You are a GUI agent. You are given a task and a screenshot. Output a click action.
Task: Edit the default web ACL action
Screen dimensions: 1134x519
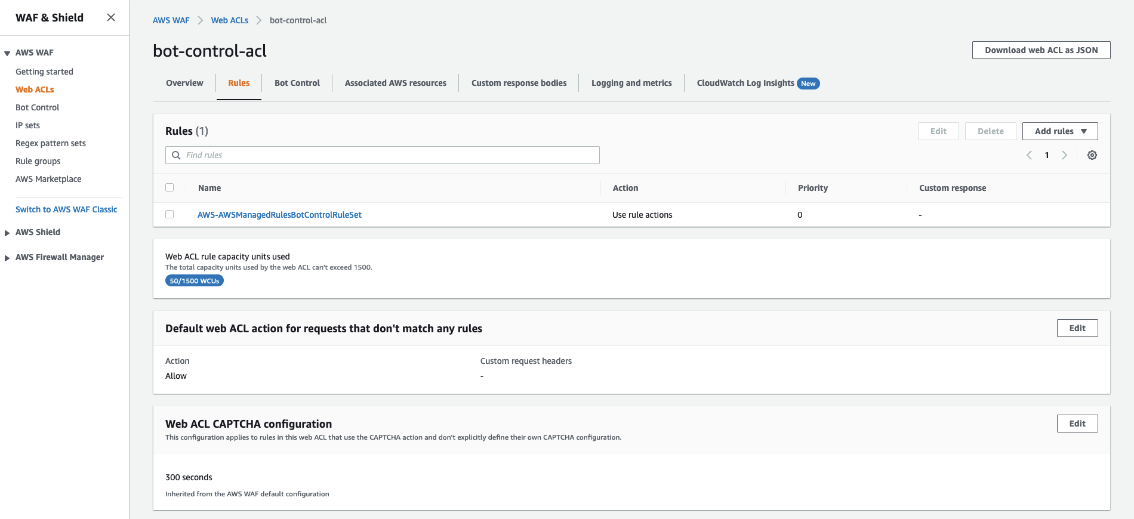(x=1077, y=328)
